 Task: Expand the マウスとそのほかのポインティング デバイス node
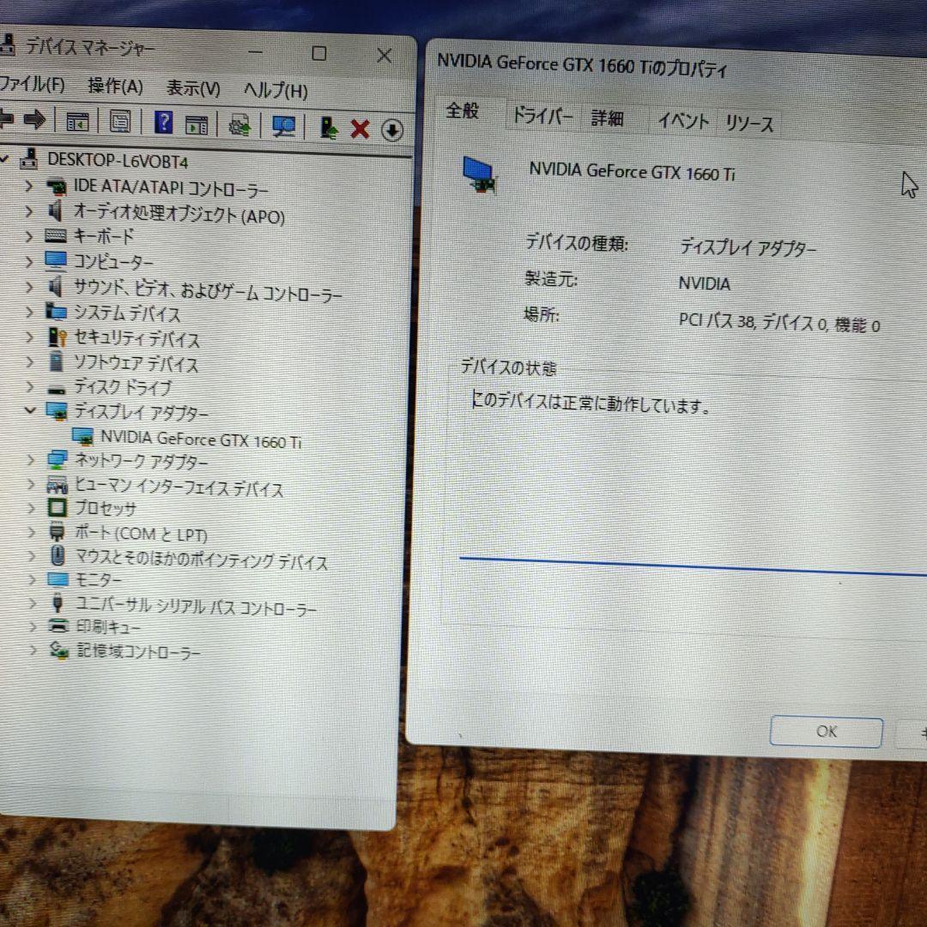[32, 555]
